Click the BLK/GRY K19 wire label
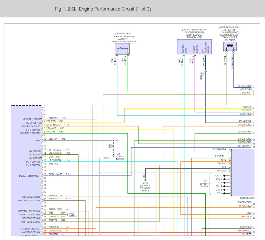Image resolution: width=265 pixels, height=240 pixels. [57, 118]
